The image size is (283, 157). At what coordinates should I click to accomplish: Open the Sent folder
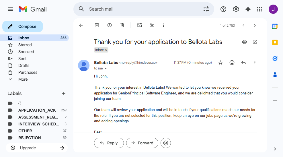22,59
